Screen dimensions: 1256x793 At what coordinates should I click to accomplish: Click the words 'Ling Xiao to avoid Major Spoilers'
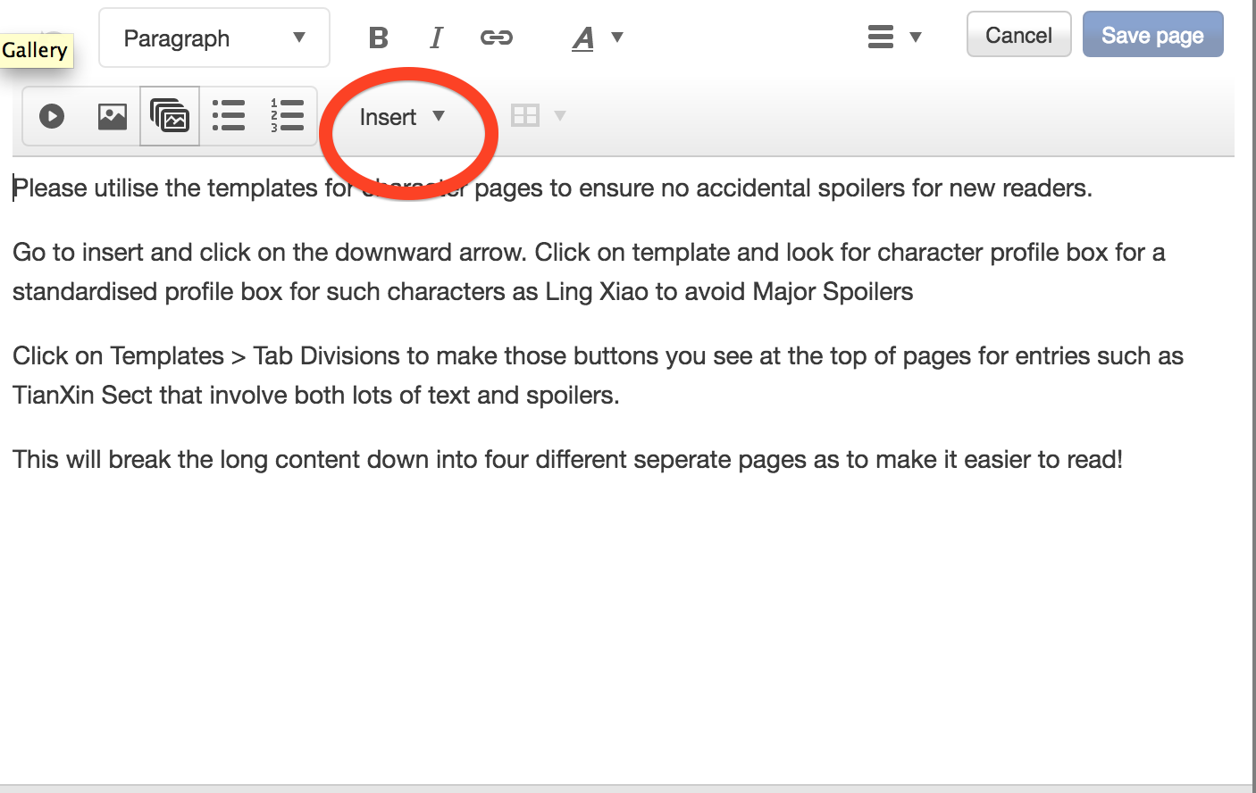coord(729,292)
